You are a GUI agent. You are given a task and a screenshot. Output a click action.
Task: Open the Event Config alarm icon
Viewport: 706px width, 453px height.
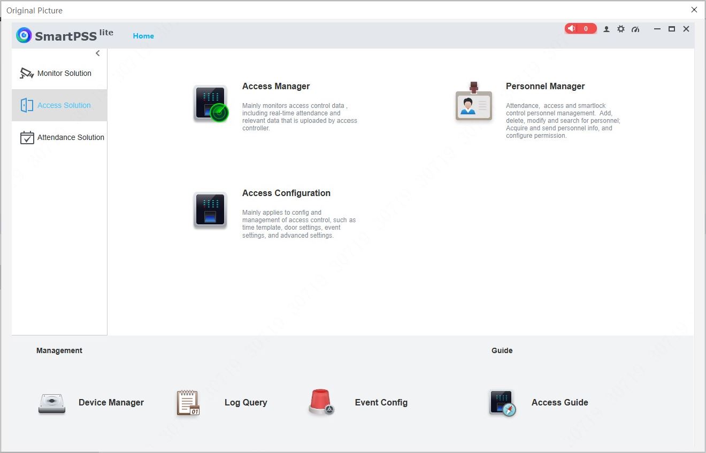[x=321, y=402]
